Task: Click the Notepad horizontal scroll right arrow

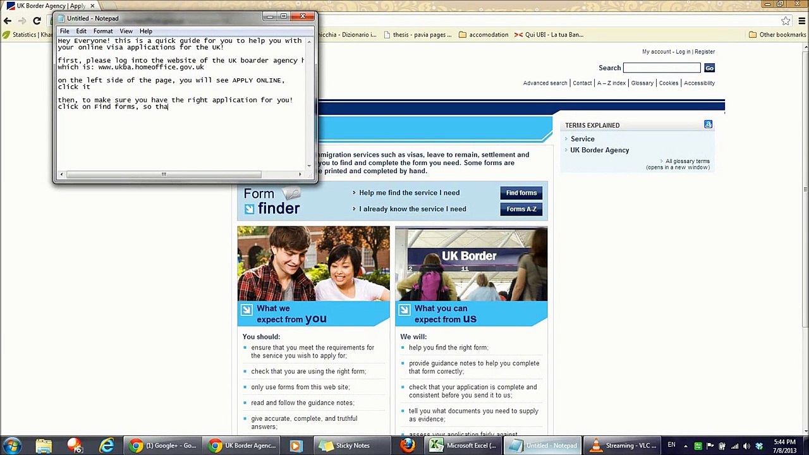Action: 300,174
